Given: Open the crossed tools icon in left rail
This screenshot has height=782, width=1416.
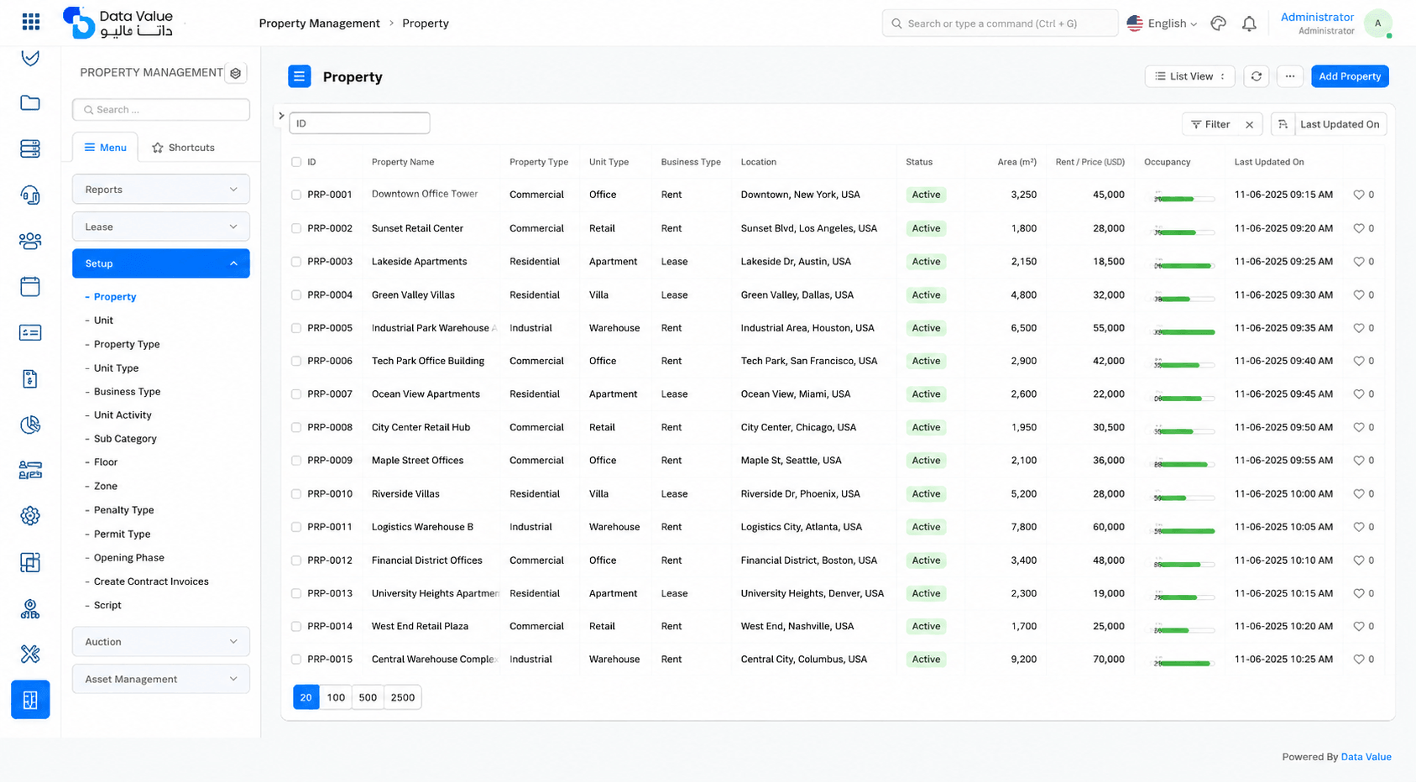Looking at the screenshot, I should click(30, 654).
